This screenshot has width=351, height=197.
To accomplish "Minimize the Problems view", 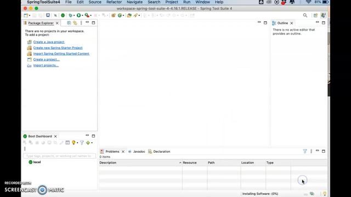I will click(x=317, y=151).
